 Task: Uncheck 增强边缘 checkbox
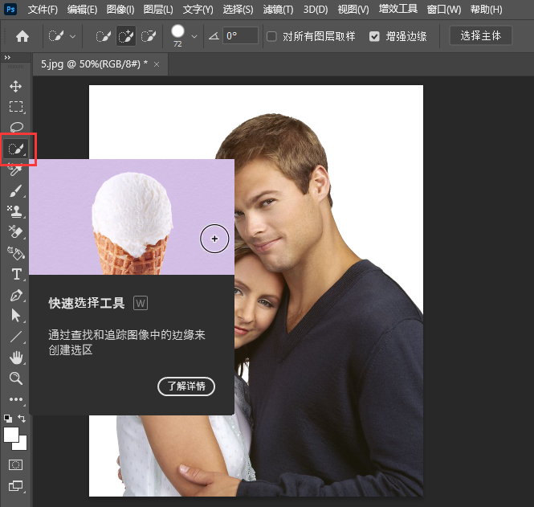[x=374, y=36]
